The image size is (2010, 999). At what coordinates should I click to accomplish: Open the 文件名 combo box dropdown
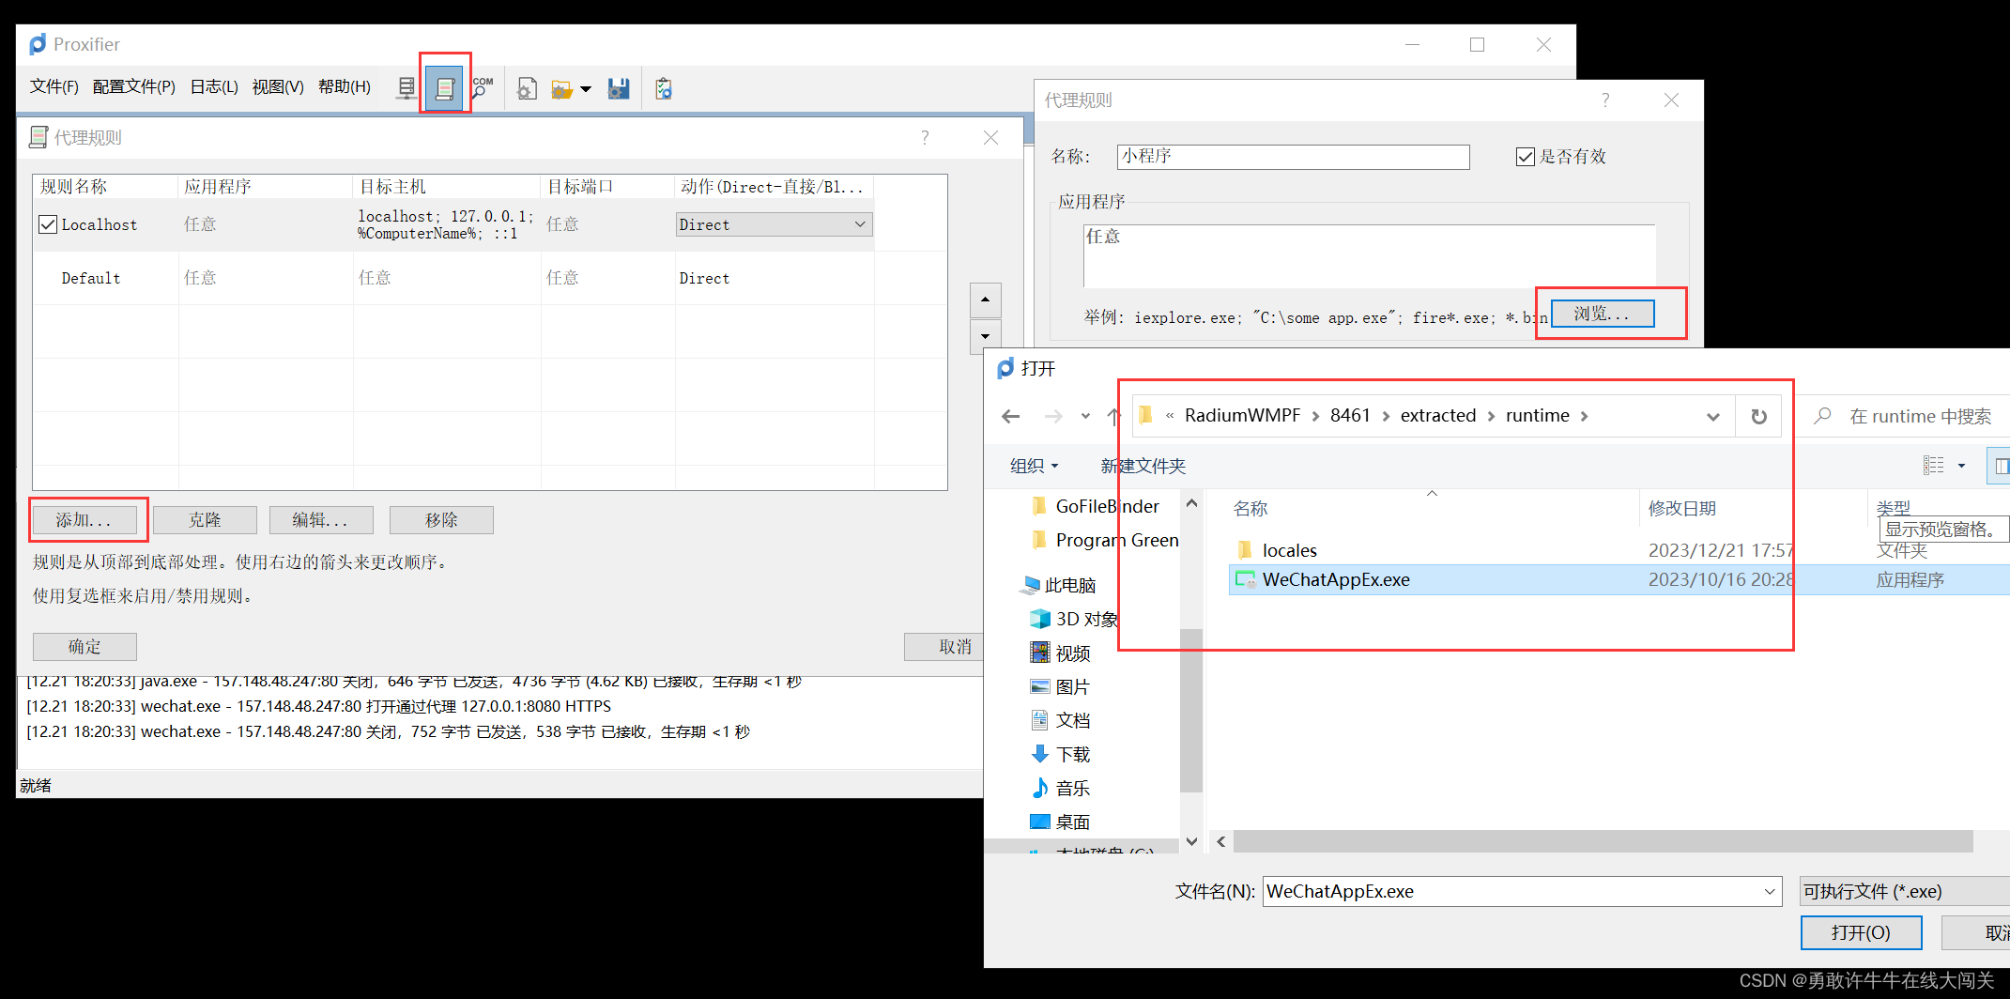[1770, 891]
